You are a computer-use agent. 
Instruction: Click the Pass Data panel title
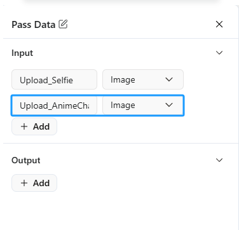(33, 25)
